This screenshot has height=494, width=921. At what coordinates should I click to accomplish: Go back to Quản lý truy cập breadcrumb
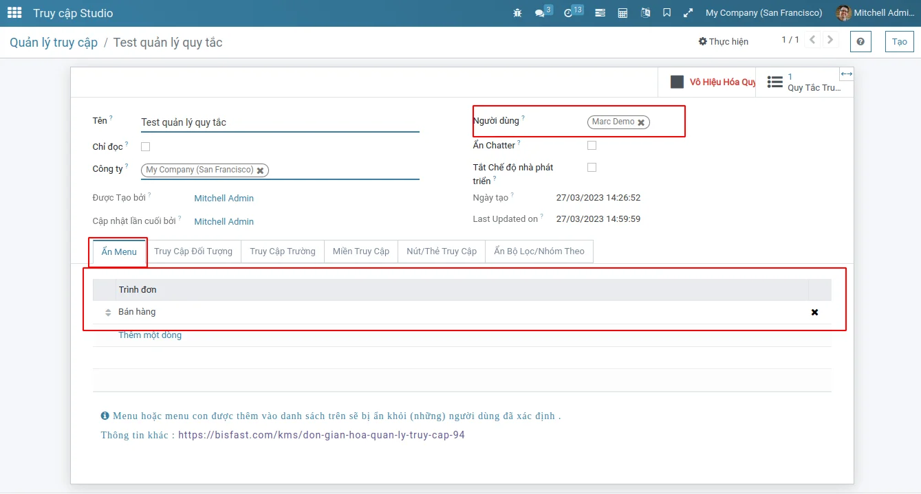pyautogui.click(x=54, y=42)
